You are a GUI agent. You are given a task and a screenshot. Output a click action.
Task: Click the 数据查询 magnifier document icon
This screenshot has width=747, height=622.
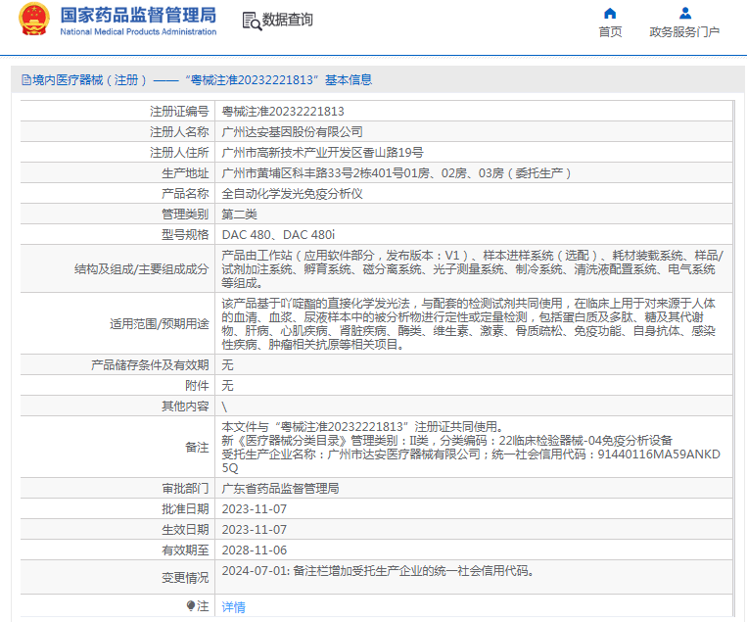(x=250, y=20)
